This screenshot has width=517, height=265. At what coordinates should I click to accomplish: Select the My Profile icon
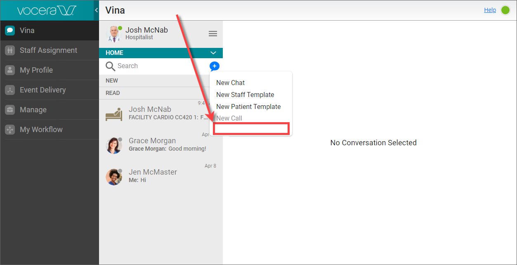(x=9, y=70)
